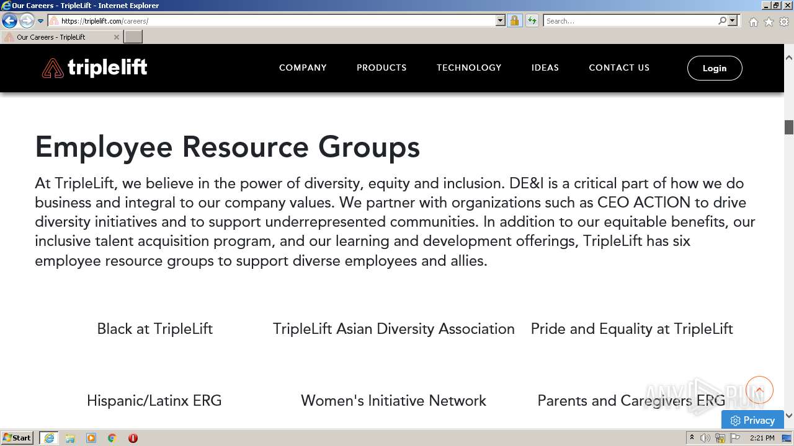Click Parents and Caregivers ERG

[x=631, y=401]
